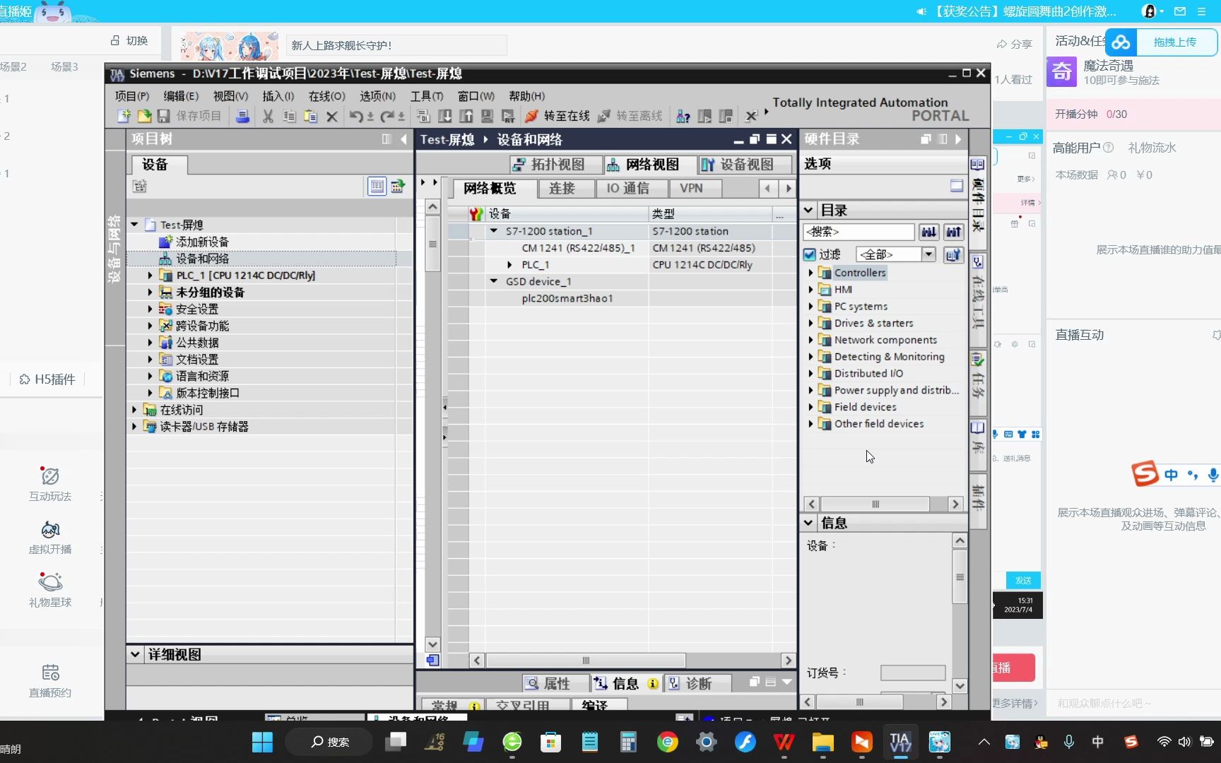Screen dimensions: 1221x763
Task: Launch Chrome from the taskbar
Action: click(x=667, y=742)
